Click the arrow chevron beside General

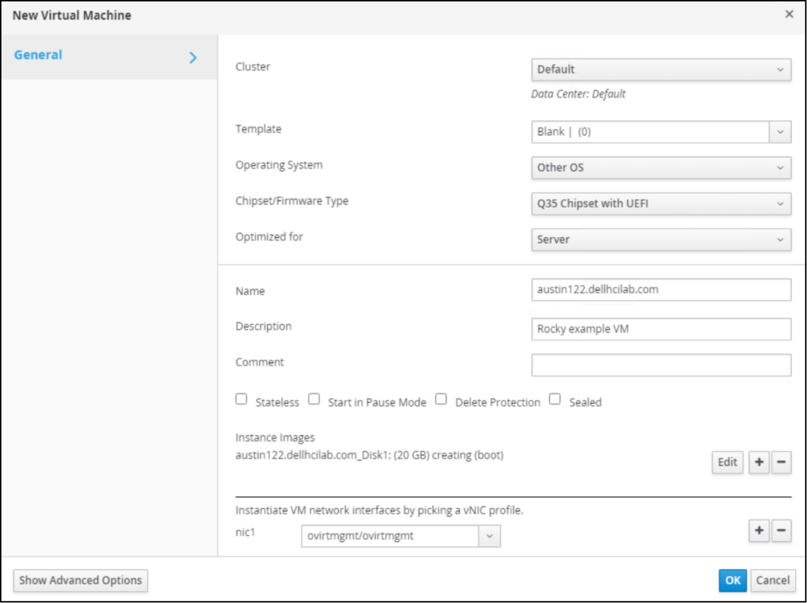click(193, 57)
